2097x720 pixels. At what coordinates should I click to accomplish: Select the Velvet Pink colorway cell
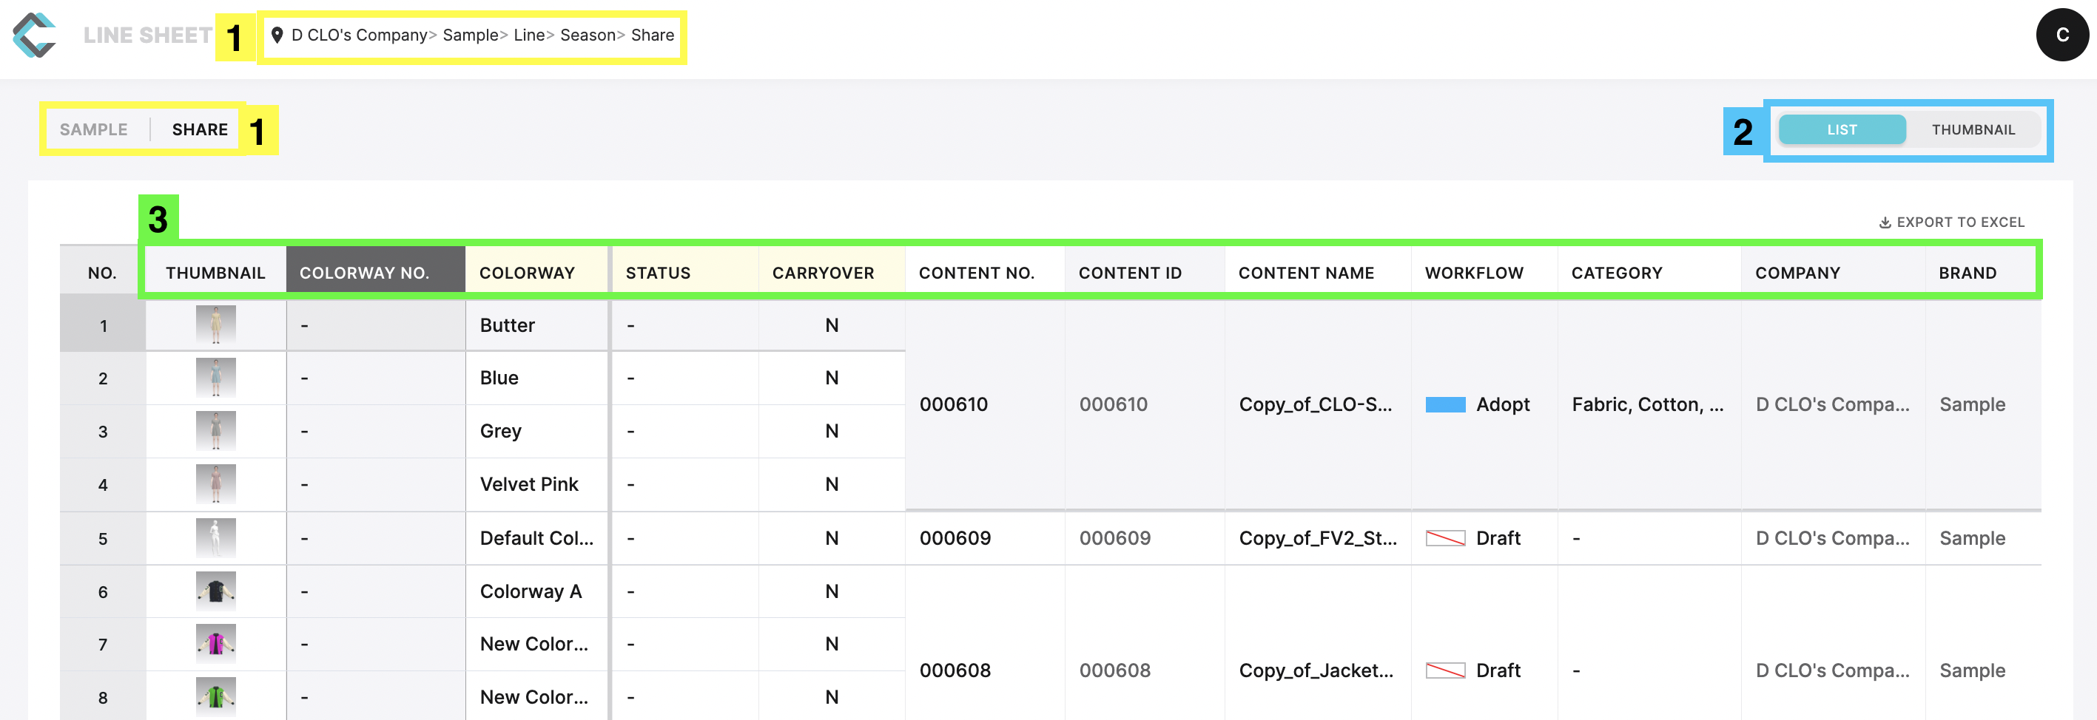536,484
